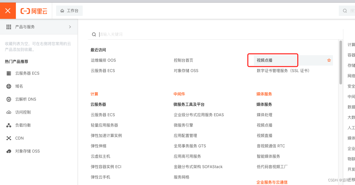Open 全局事务服务 GTS
This screenshot has height=185, width=355.
(x=190, y=146)
